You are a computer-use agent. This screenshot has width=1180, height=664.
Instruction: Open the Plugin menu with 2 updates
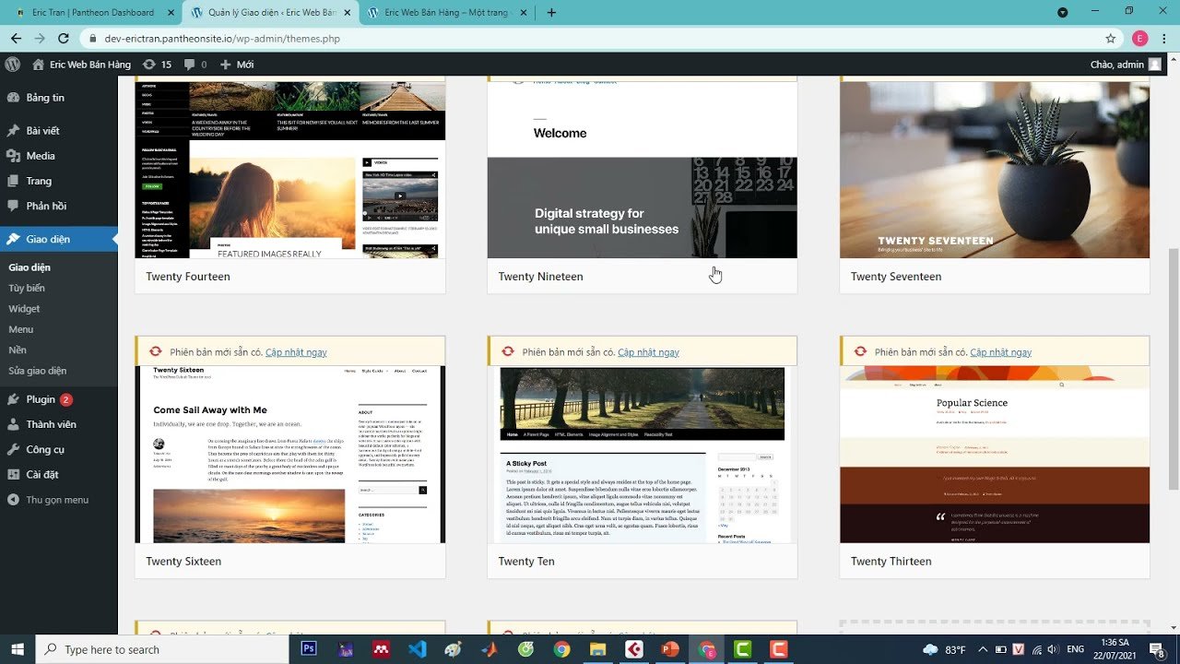[59, 399]
